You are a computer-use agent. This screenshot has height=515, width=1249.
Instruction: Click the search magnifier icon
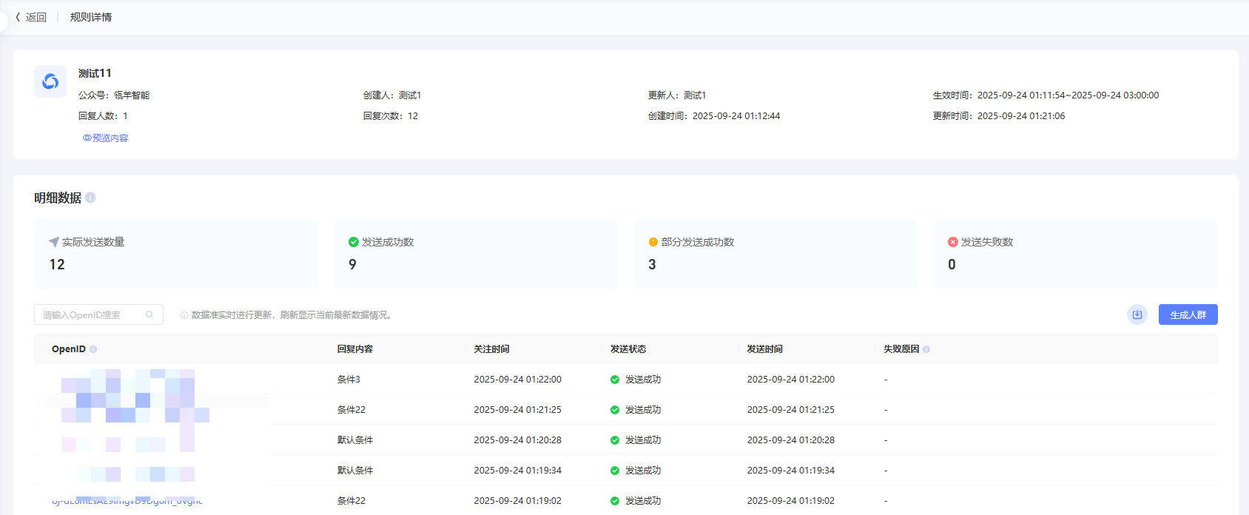(x=149, y=314)
